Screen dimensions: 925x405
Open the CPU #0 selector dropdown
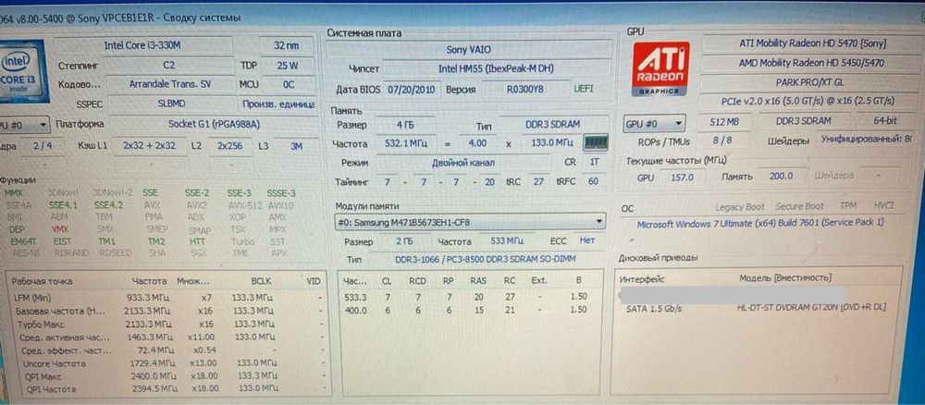[25, 125]
